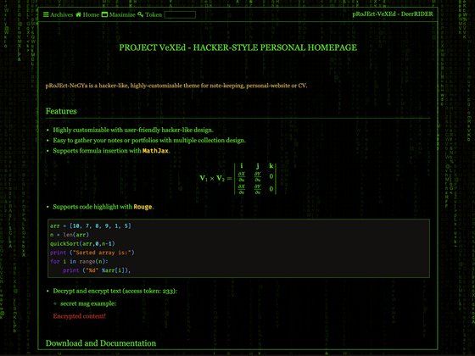This screenshot has height=356, width=475.
Task: Click inside the quickSort code block
Action: click(x=238, y=248)
